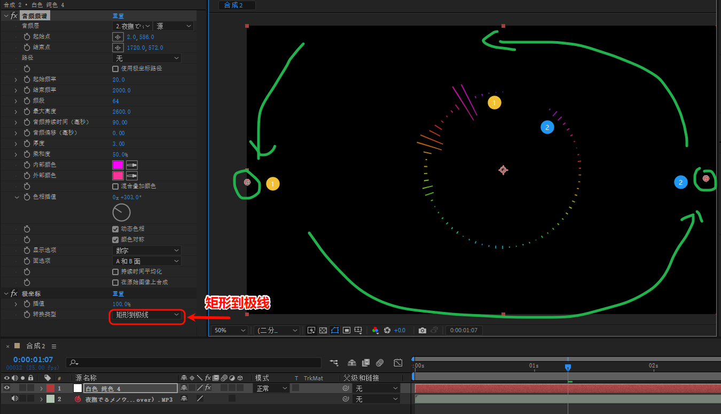Toggle the stopwatch for 柔和度

27,154
